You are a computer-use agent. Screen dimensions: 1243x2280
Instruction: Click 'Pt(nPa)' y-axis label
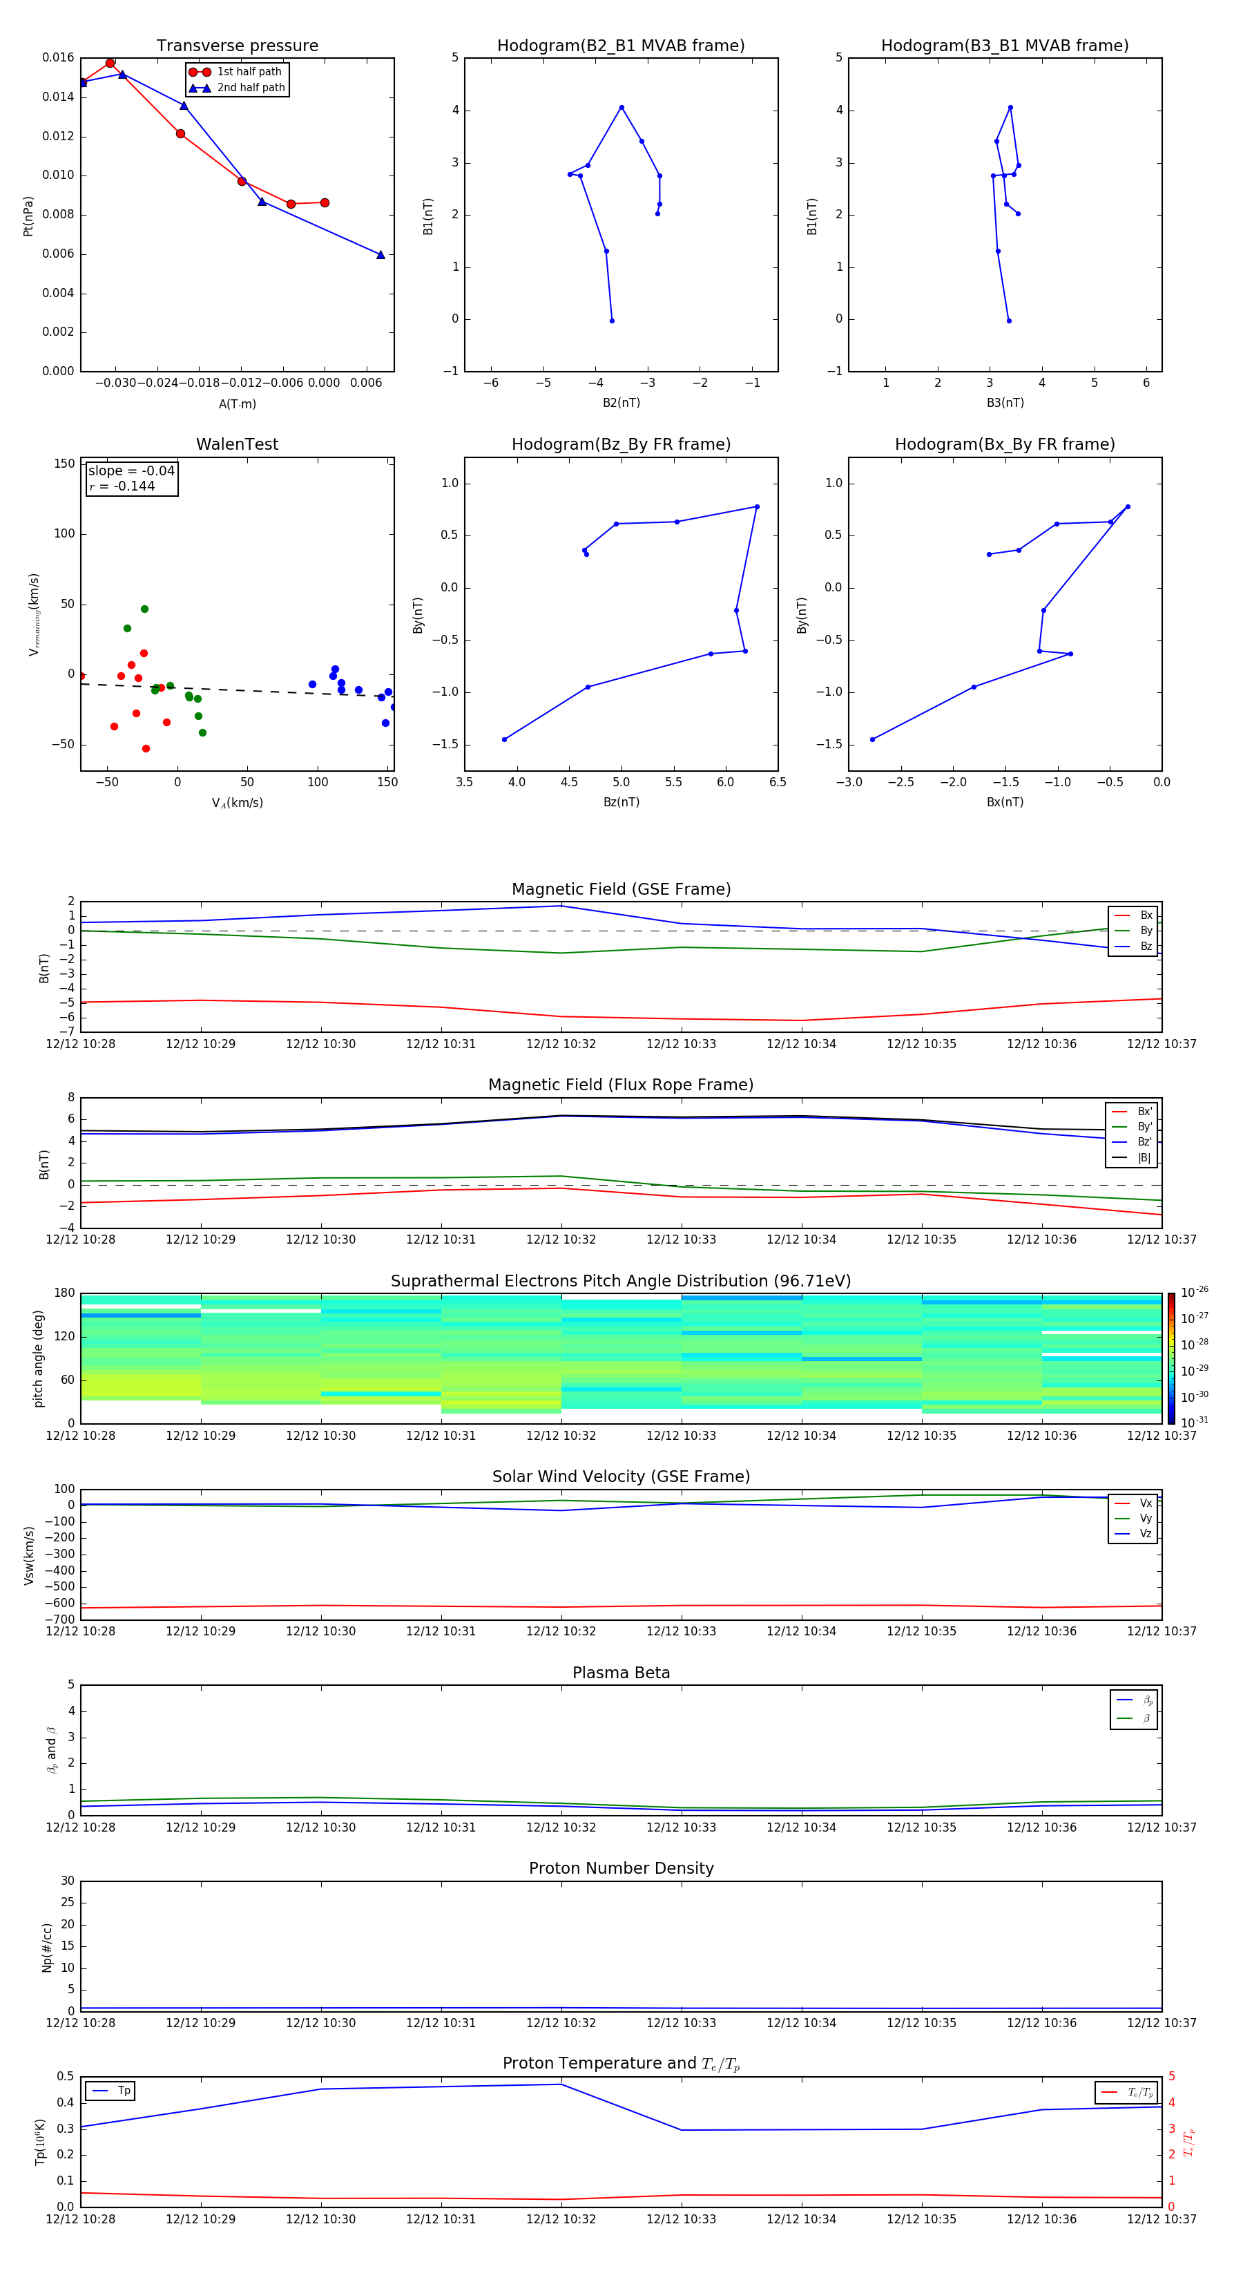click(28, 216)
